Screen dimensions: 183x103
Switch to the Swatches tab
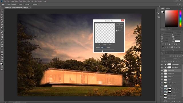click(x=168, y=8)
